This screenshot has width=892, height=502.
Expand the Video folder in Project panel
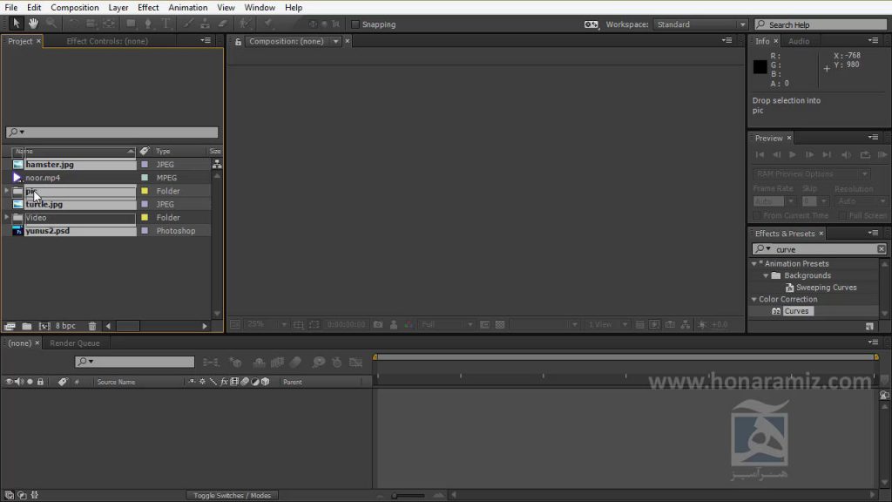(x=7, y=217)
